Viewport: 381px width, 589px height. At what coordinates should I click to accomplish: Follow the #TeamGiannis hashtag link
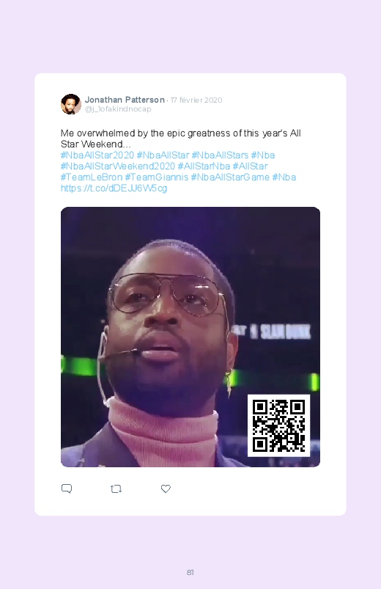[157, 177]
